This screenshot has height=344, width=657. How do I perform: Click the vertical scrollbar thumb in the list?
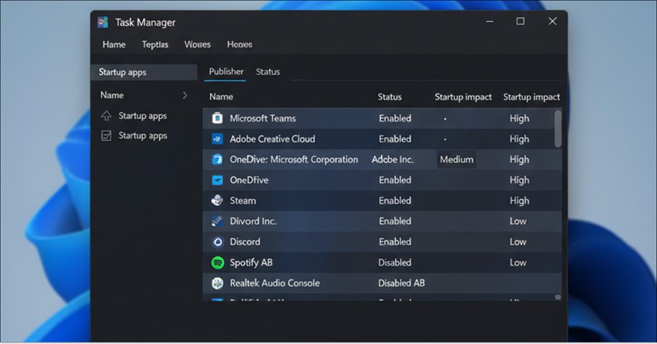pyautogui.click(x=557, y=128)
